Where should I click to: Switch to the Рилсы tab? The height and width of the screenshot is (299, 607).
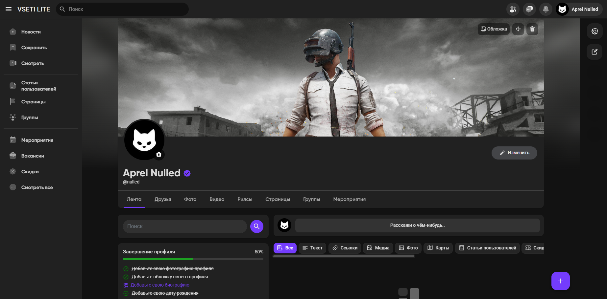245,199
